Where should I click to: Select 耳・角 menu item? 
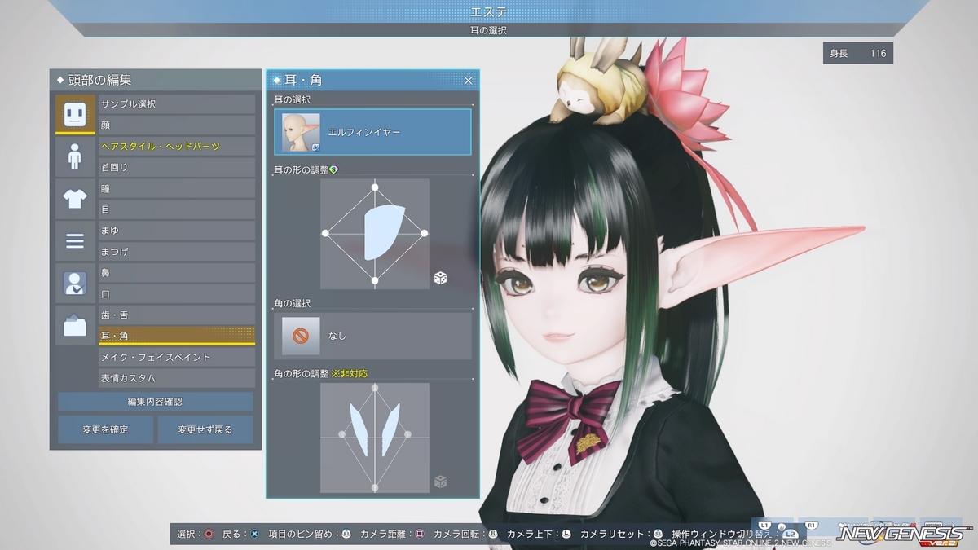[177, 336]
